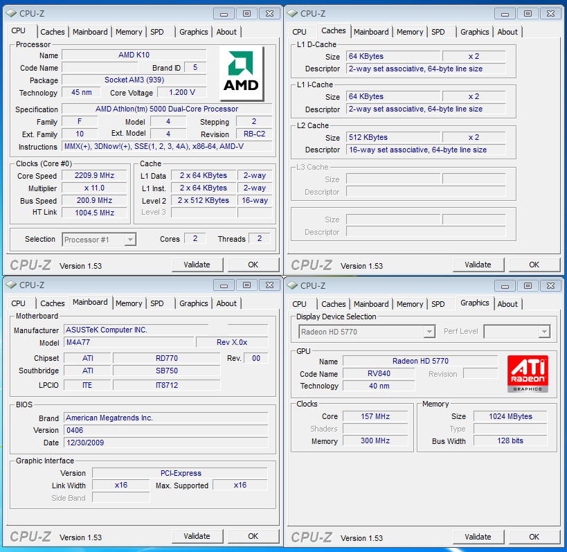Open About tab in CPU window
Viewport: 567px width, 552px height.
(226, 32)
